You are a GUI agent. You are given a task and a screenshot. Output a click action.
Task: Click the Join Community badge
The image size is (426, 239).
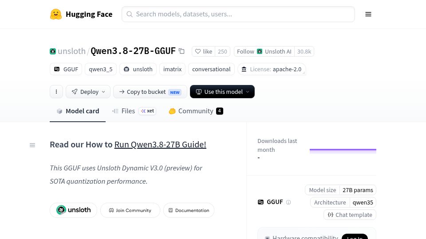coord(130,210)
